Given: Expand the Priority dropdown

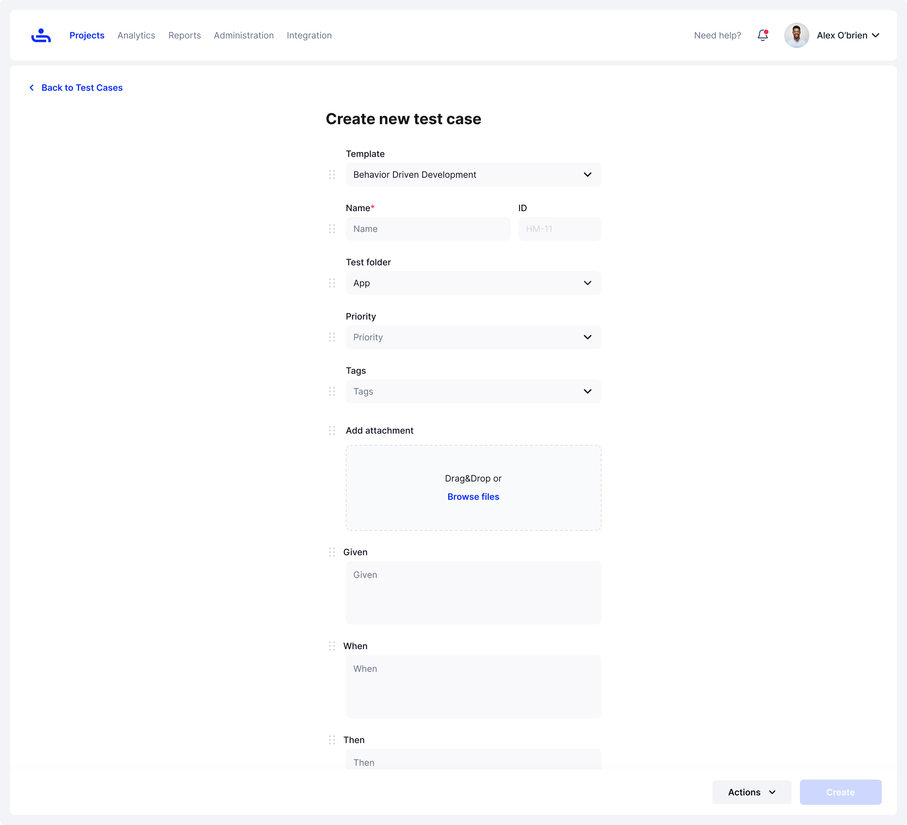Looking at the screenshot, I should pos(473,337).
